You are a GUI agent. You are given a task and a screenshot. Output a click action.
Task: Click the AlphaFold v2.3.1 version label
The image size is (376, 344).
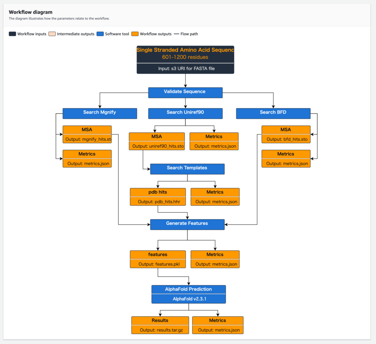[x=188, y=298]
